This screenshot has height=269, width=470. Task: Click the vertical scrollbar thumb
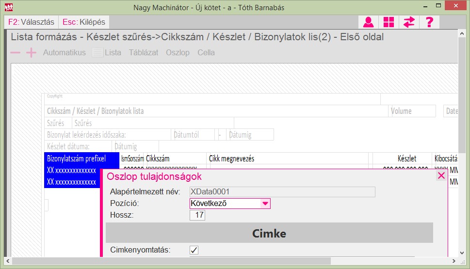pos(462,96)
